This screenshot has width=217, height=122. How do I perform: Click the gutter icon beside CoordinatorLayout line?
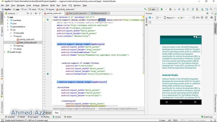tap(48, 20)
